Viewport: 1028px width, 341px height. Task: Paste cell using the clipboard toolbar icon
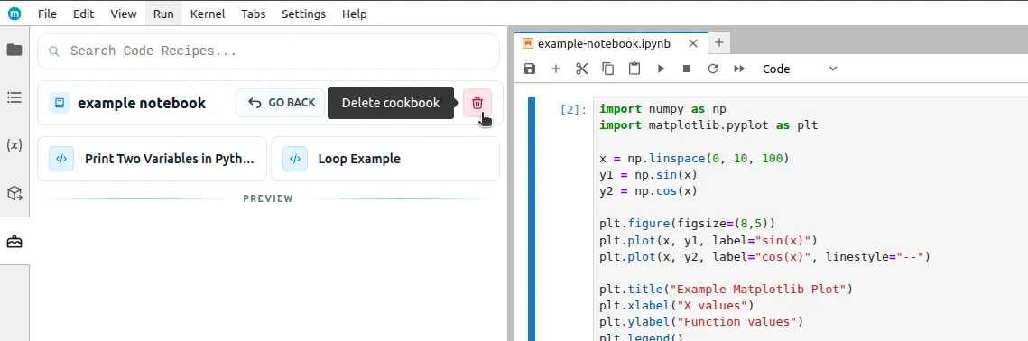pyautogui.click(x=634, y=69)
